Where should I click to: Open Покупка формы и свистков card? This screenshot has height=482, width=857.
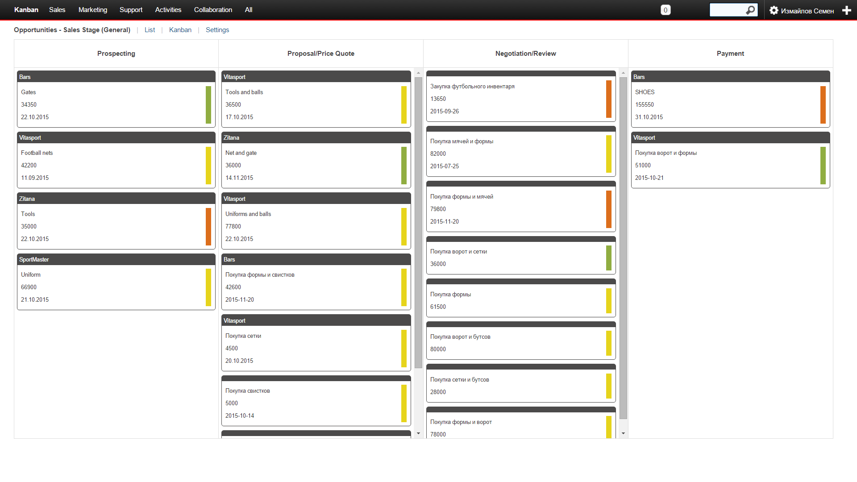(x=316, y=282)
